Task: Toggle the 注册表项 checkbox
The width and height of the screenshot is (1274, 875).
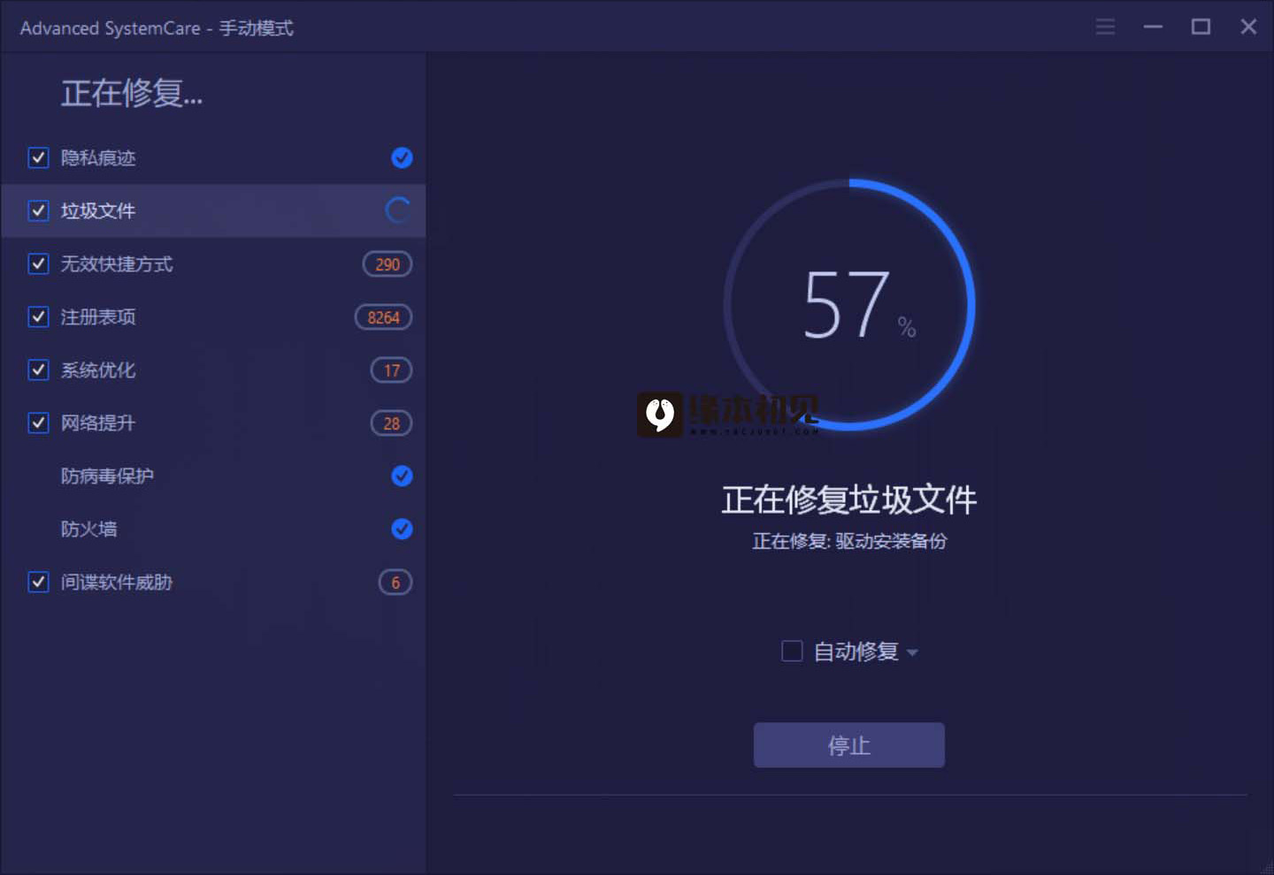Action: [38, 316]
